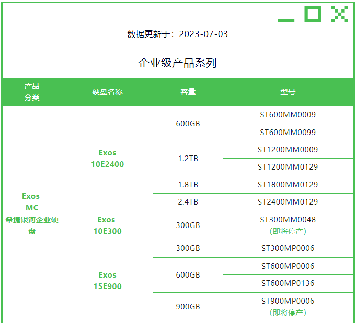Image resolution: width=356 pixels, height=323 pixels.
Task: Click the 容量 column header
Action: 188,92
